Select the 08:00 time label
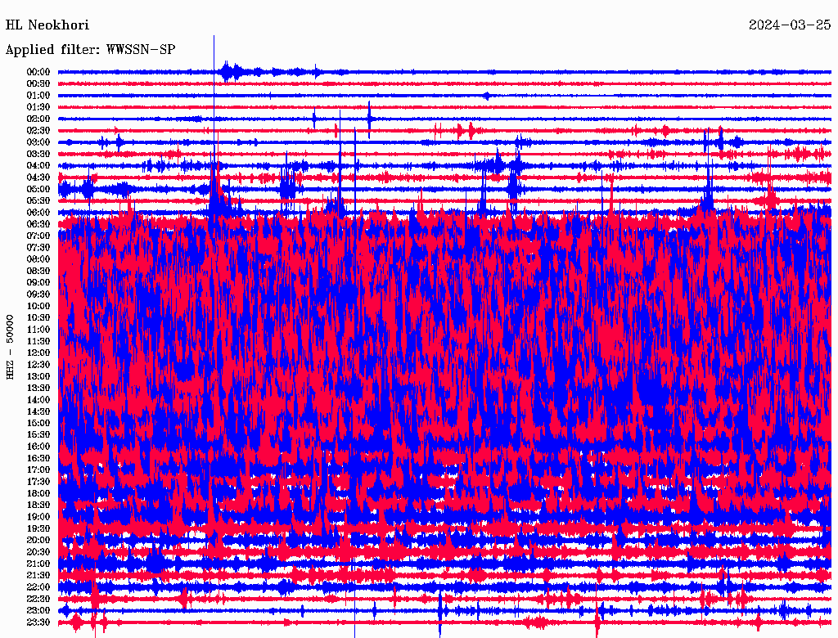This screenshot has width=838, height=638. point(38,259)
